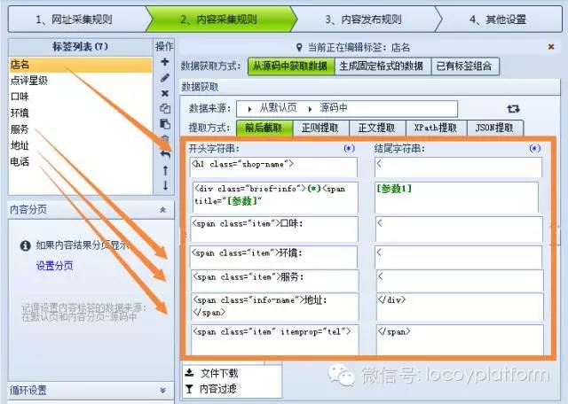Collapse the 内容分页 panel
This screenshot has height=404, width=568.
click(162, 210)
